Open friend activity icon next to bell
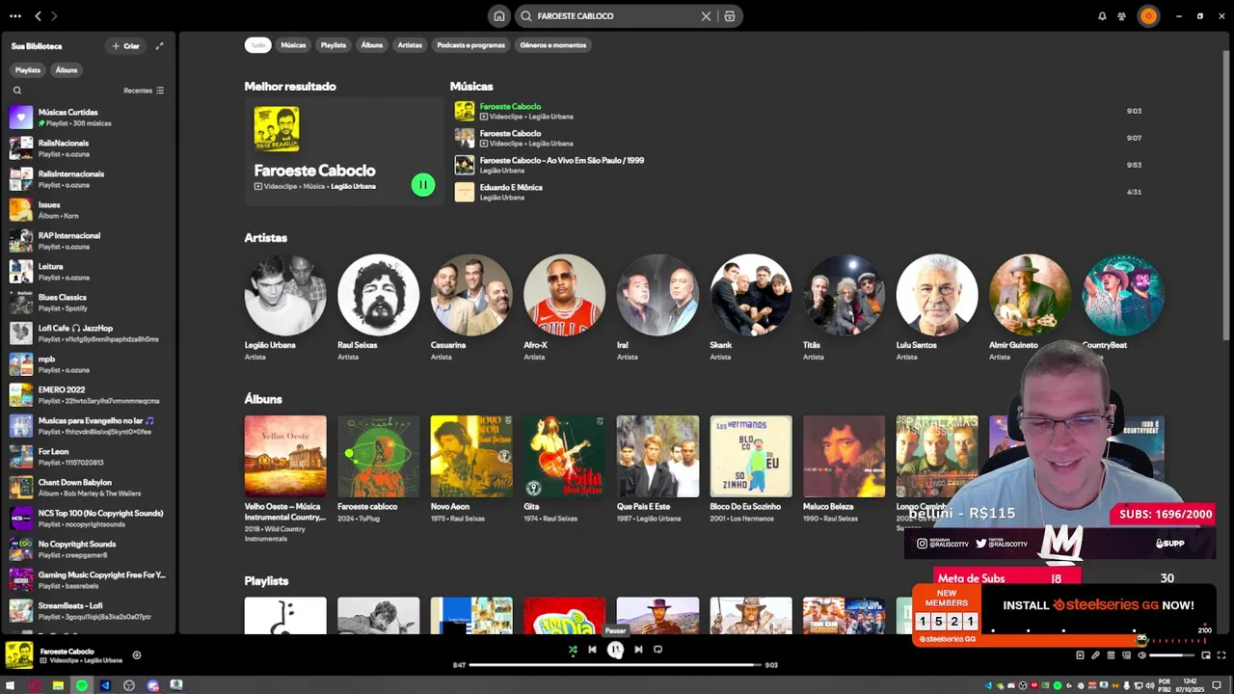Viewport: 1234px width, 694px height. pyautogui.click(x=1121, y=16)
